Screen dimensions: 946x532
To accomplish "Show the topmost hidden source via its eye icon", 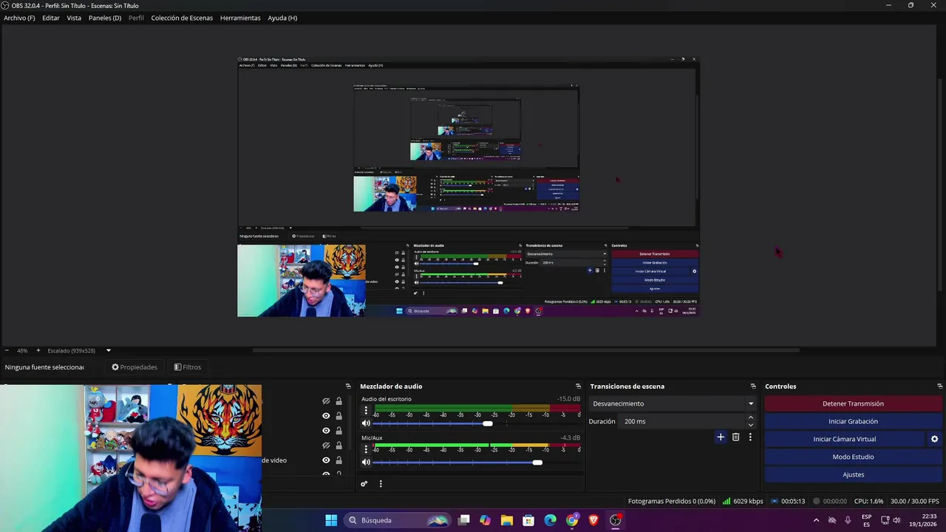I will tap(326, 401).
